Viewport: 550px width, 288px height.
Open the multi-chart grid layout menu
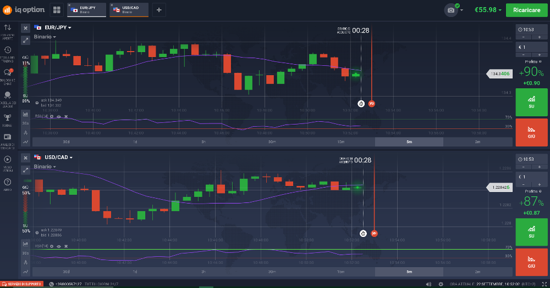[57, 10]
